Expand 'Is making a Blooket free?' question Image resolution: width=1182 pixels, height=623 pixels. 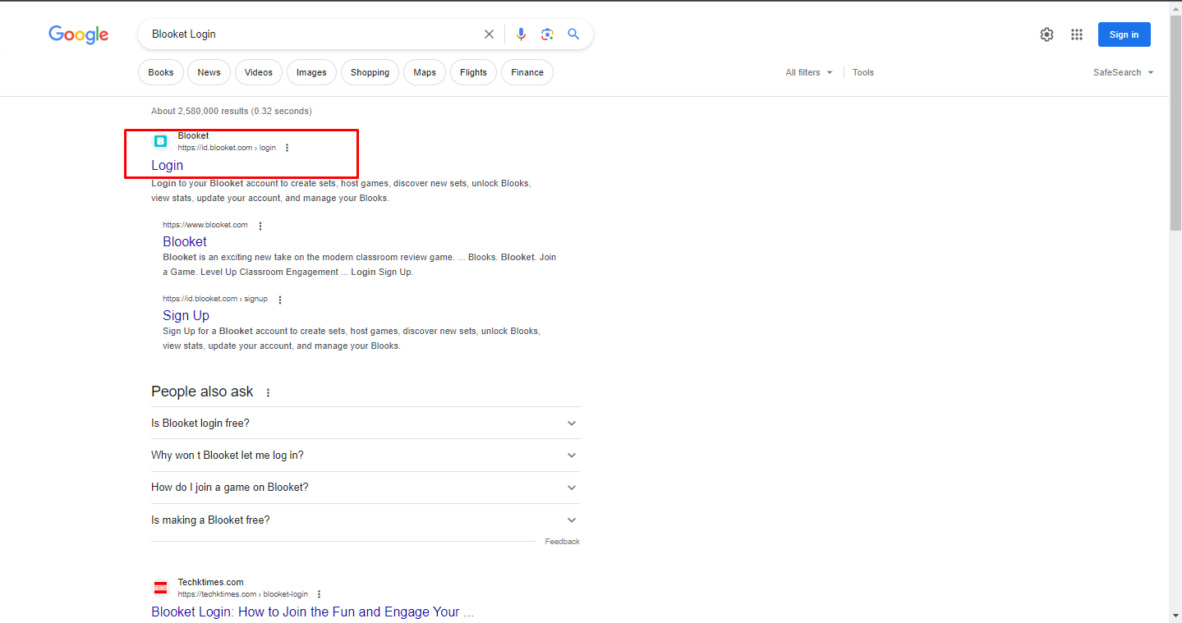[x=366, y=520]
